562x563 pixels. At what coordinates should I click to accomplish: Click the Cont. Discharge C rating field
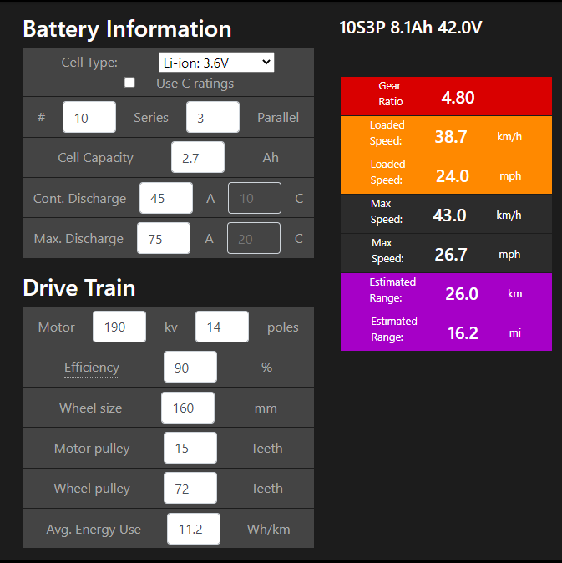pos(255,199)
